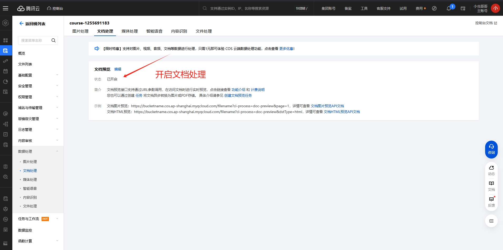Click the back arrow 返回桶列表

click(22, 24)
